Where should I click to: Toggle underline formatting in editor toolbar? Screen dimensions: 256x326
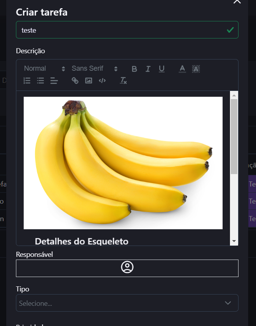pos(162,69)
